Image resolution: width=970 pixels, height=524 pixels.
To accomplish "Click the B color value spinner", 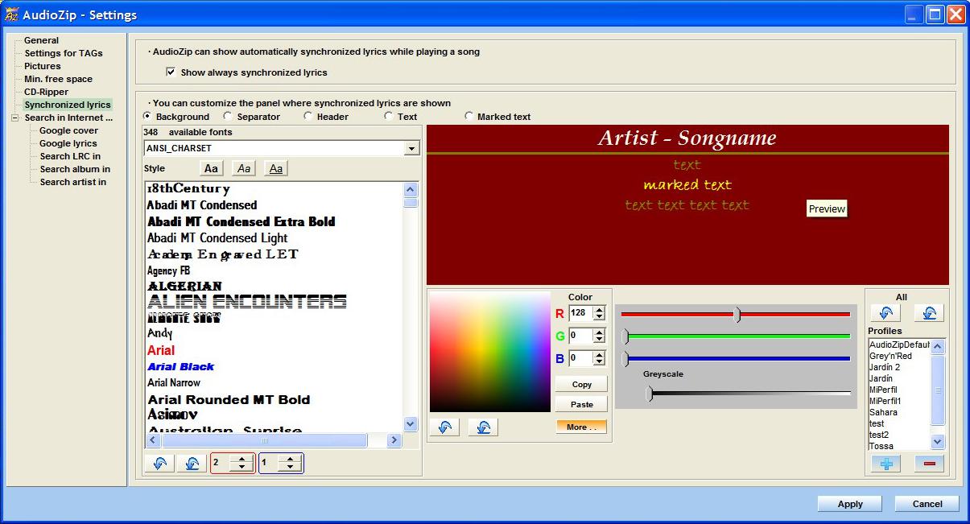I will [x=587, y=358].
